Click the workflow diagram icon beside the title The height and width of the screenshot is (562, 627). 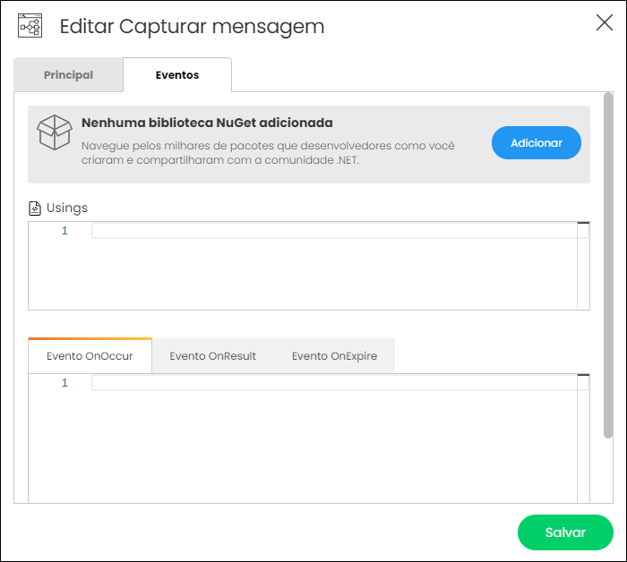(x=30, y=26)
